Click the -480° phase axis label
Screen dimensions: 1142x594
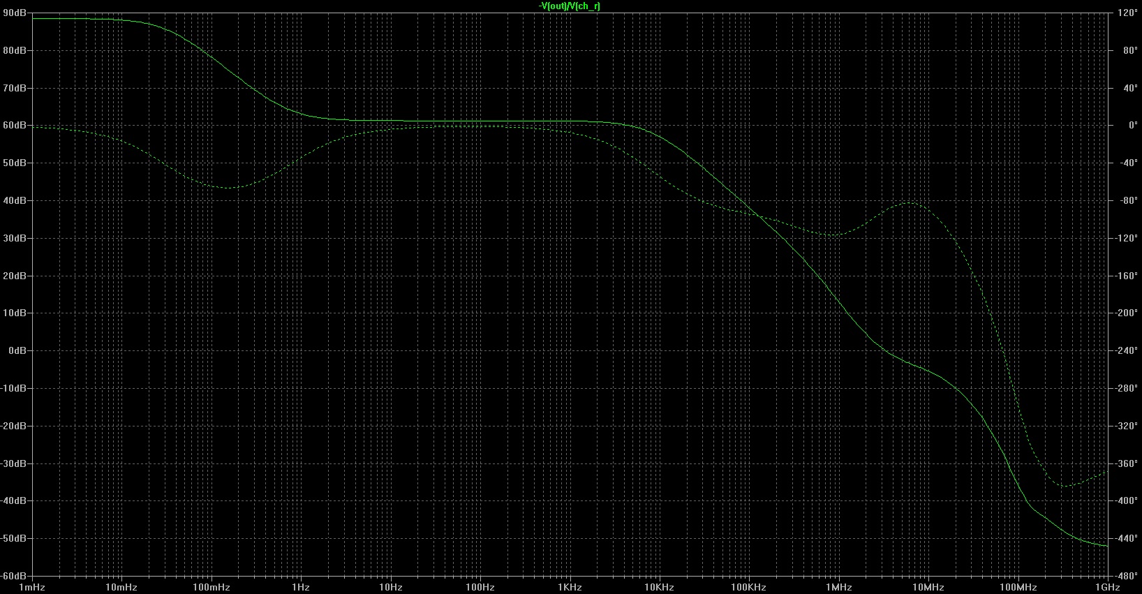[x=1126, y=576]
